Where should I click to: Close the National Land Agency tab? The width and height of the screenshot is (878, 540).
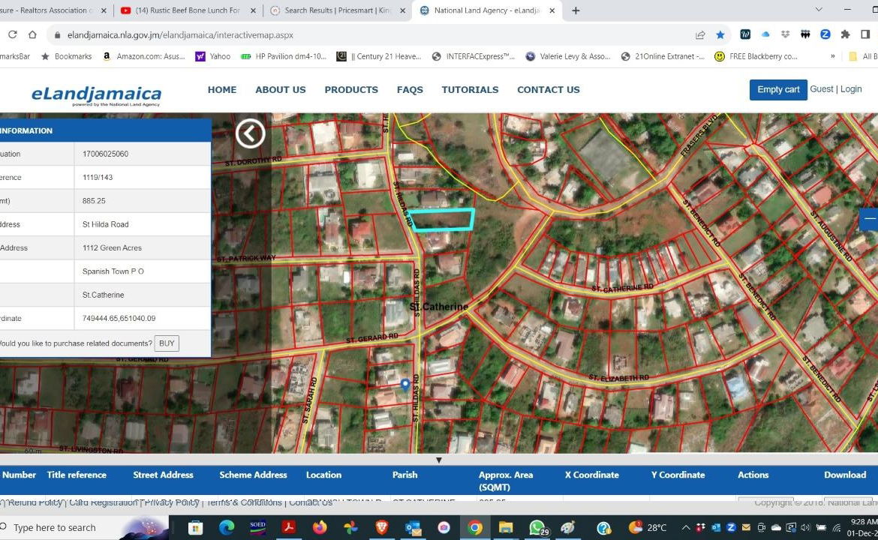coord(552,10)
